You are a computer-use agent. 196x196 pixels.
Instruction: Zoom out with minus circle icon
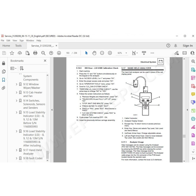102,53
